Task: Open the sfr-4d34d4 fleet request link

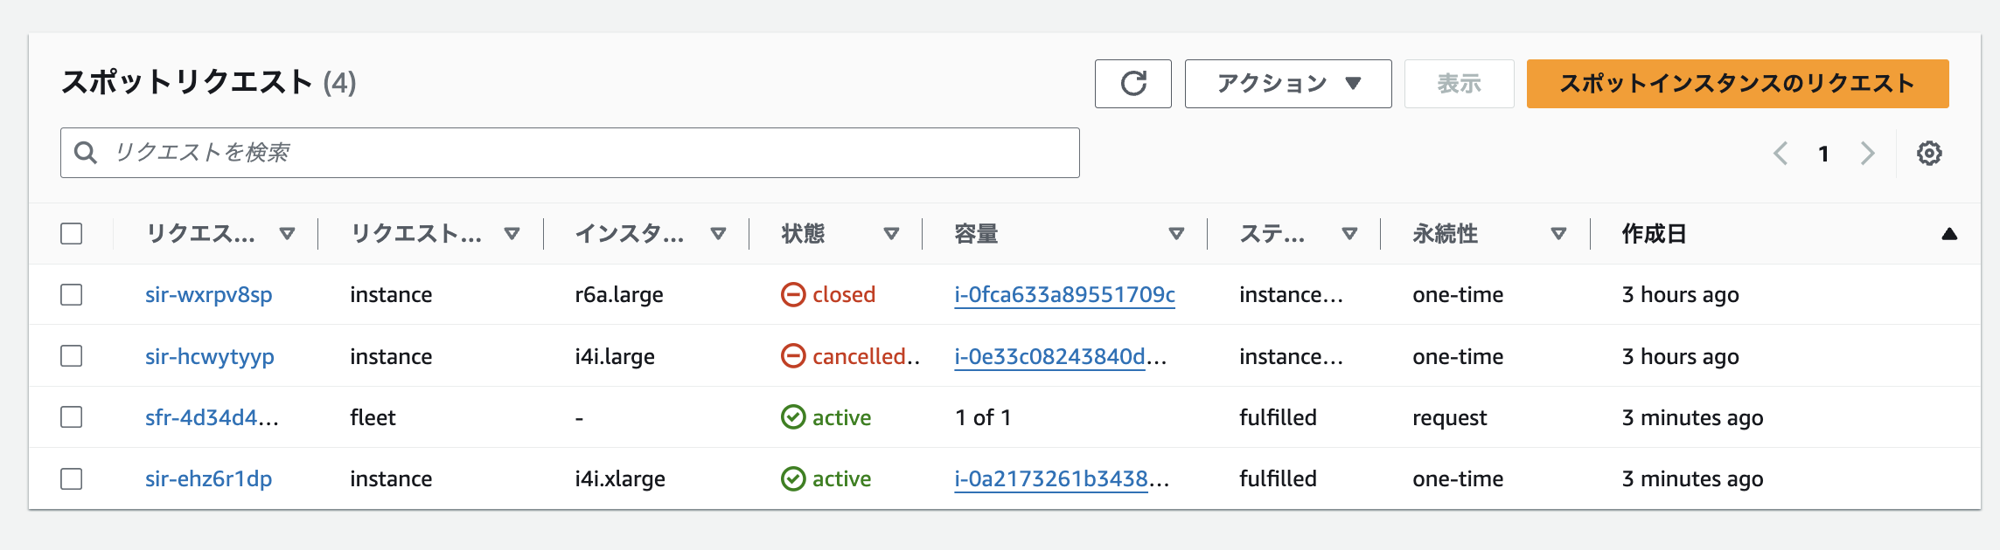Action: pyautogui.click(x=212, y=417)
